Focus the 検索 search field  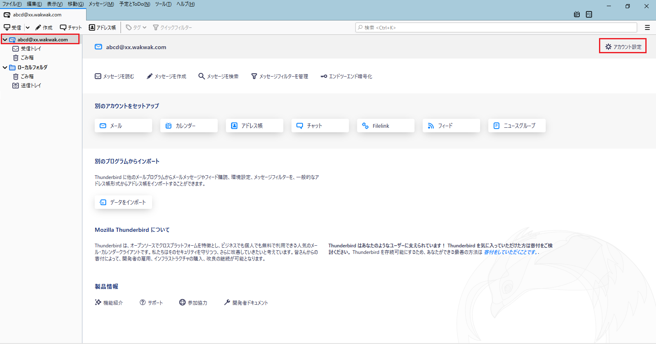496,27
